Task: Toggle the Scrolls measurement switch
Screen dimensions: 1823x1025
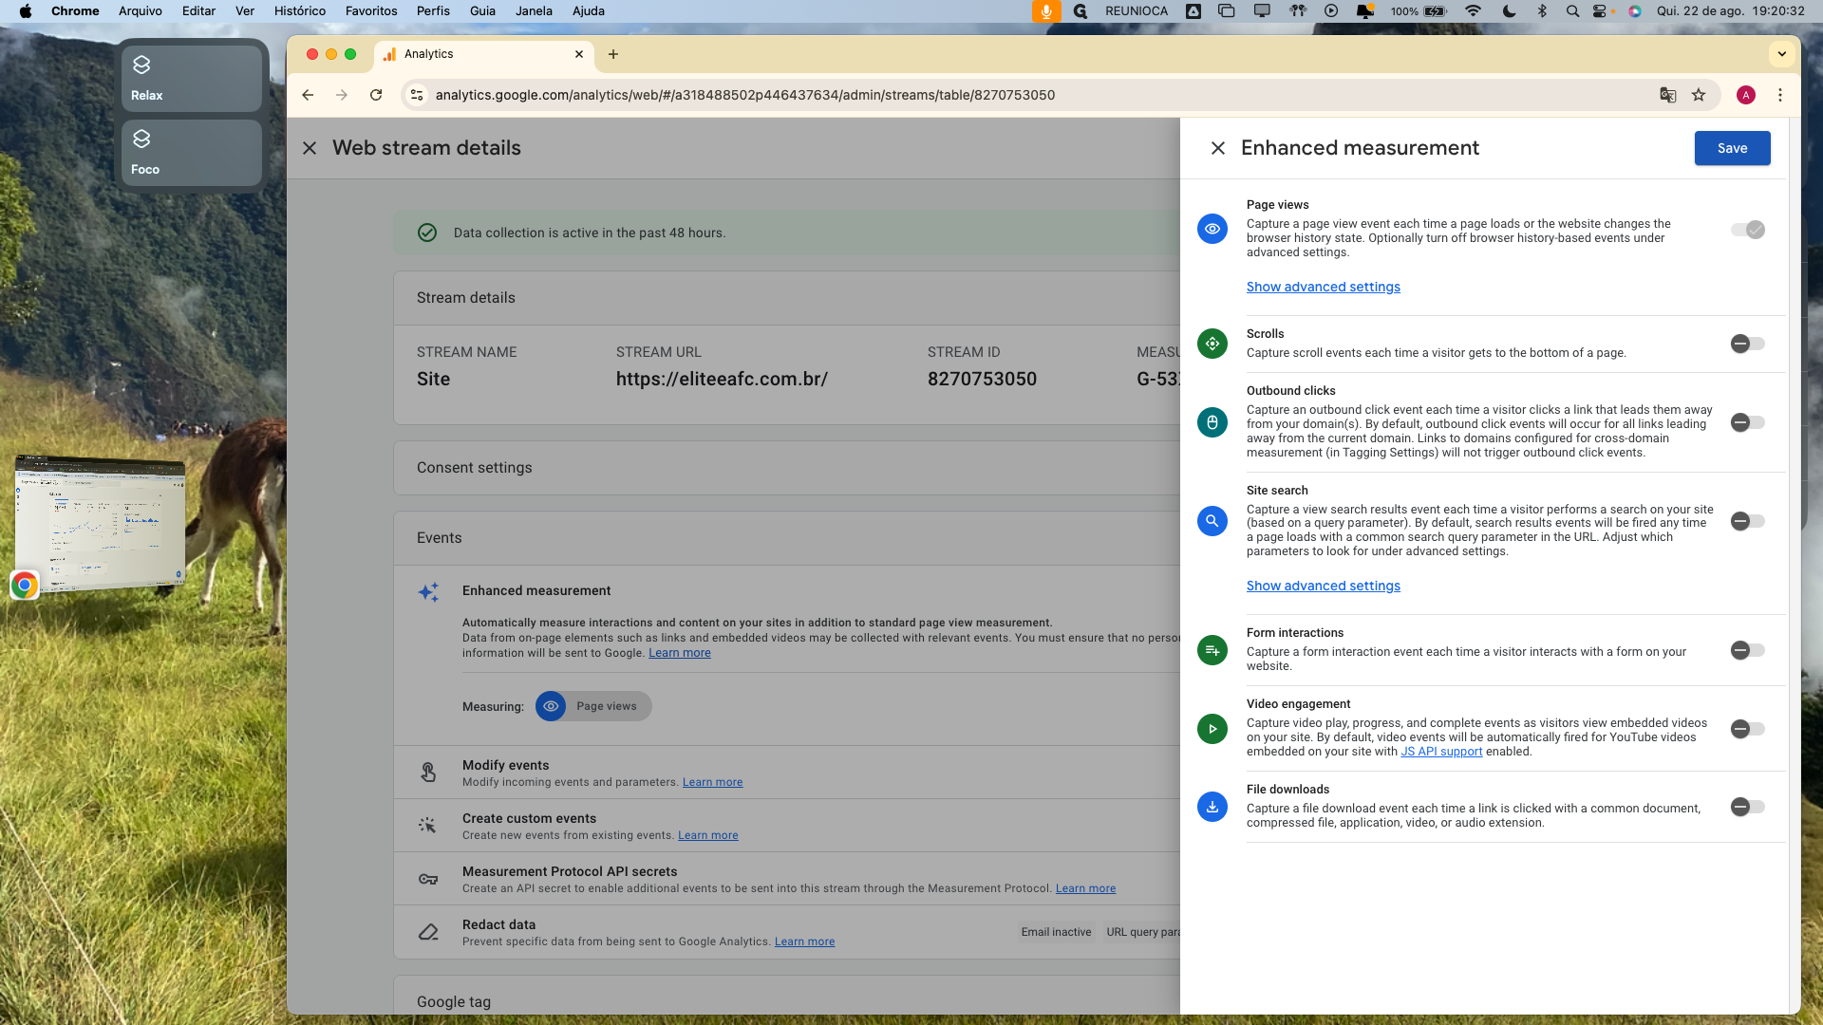Action: [x=1747, y=344]
